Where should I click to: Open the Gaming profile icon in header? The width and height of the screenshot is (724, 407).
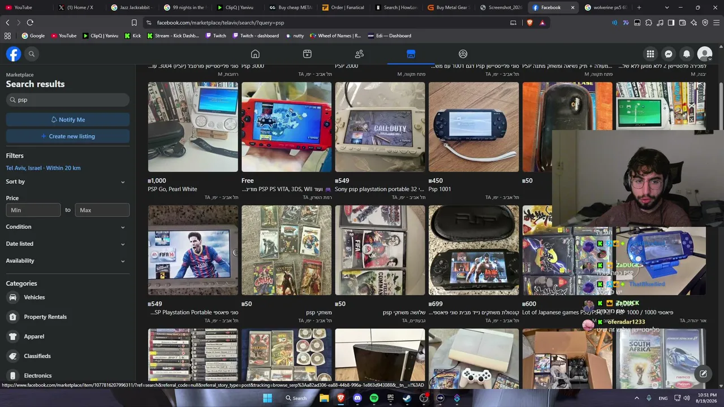[463, 54]
